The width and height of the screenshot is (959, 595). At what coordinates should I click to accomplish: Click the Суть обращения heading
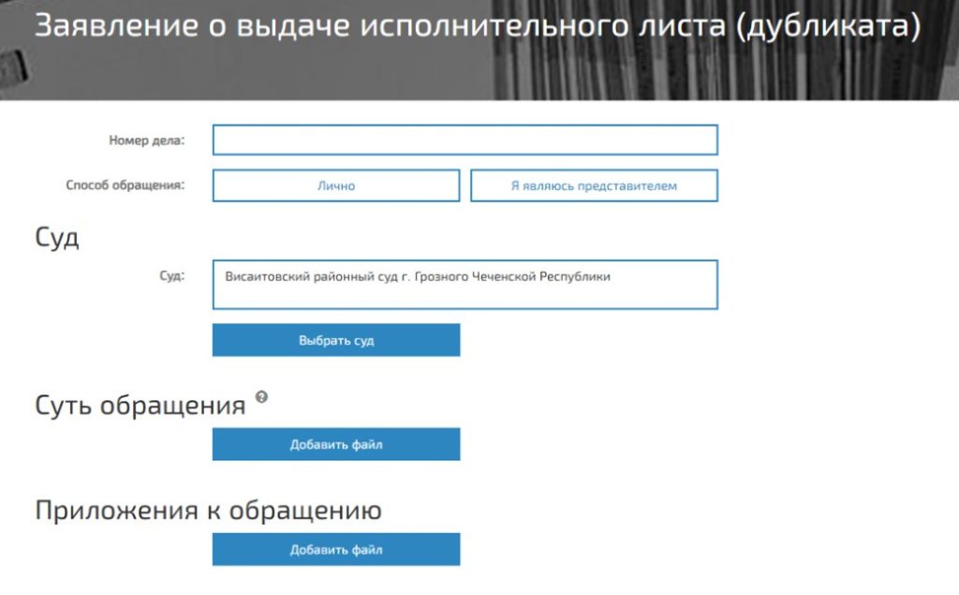pyautogui.click(x=140, y=405)
